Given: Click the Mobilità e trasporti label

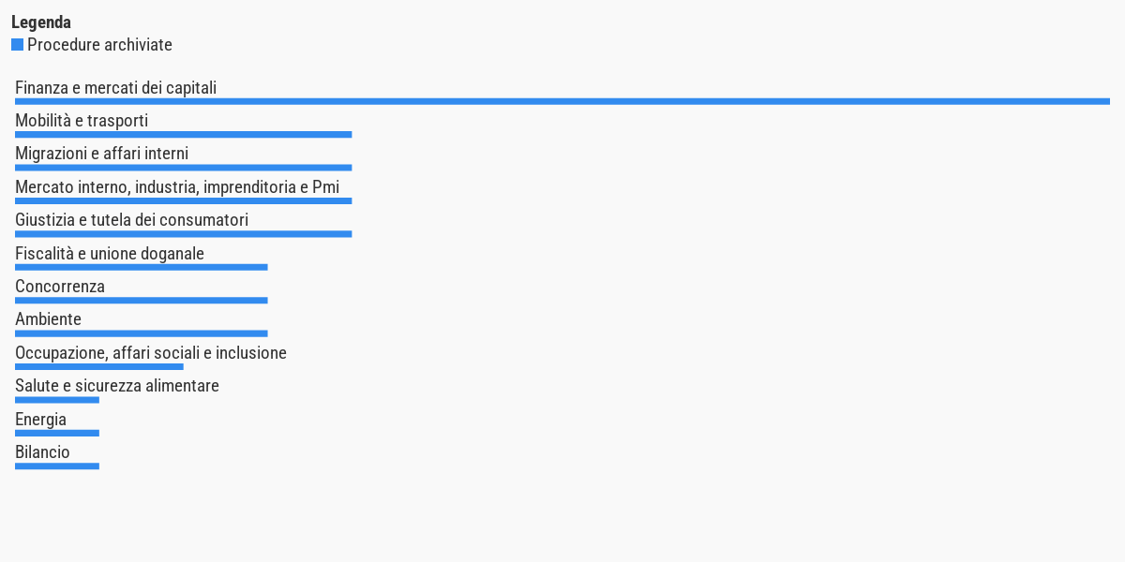Looking at the screenshot, I should click(82, 121).
